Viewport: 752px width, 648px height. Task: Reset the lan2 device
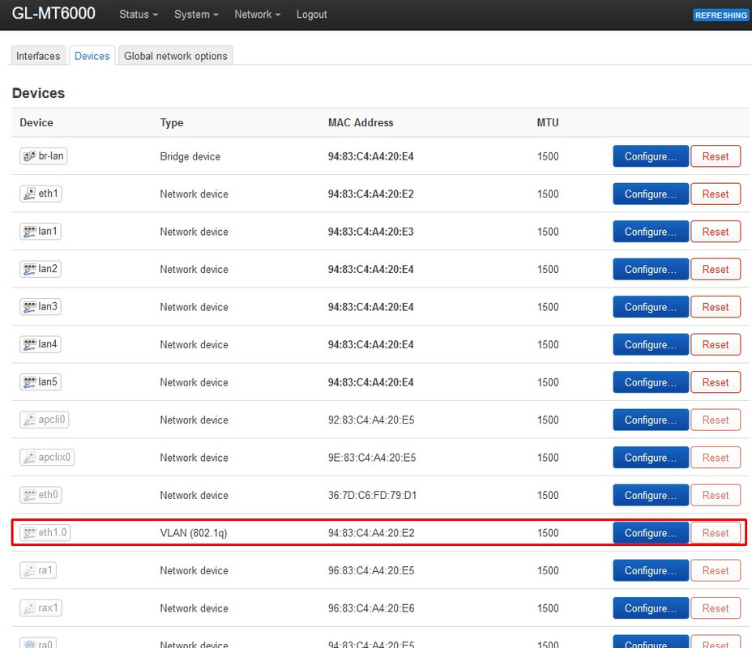coord(716,270)
